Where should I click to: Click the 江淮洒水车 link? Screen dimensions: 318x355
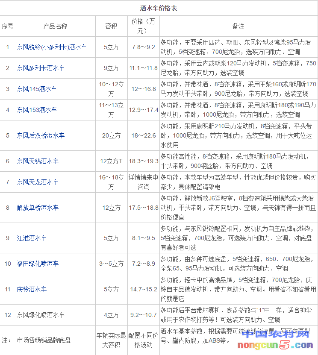(32, 238)
